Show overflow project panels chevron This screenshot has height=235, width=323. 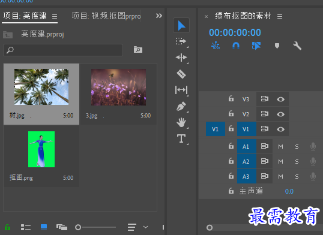click(x=159, y=16)
